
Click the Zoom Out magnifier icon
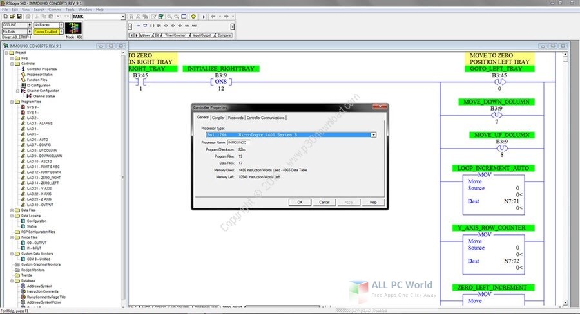pos(177,17)
